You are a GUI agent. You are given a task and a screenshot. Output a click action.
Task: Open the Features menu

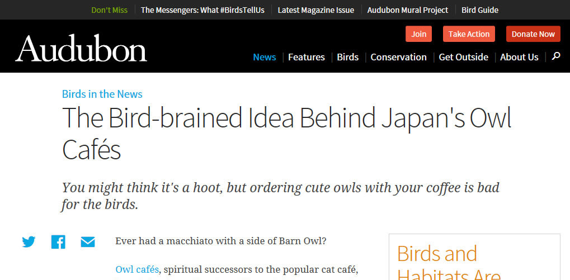pyautogui.click(x=307, y=58)
